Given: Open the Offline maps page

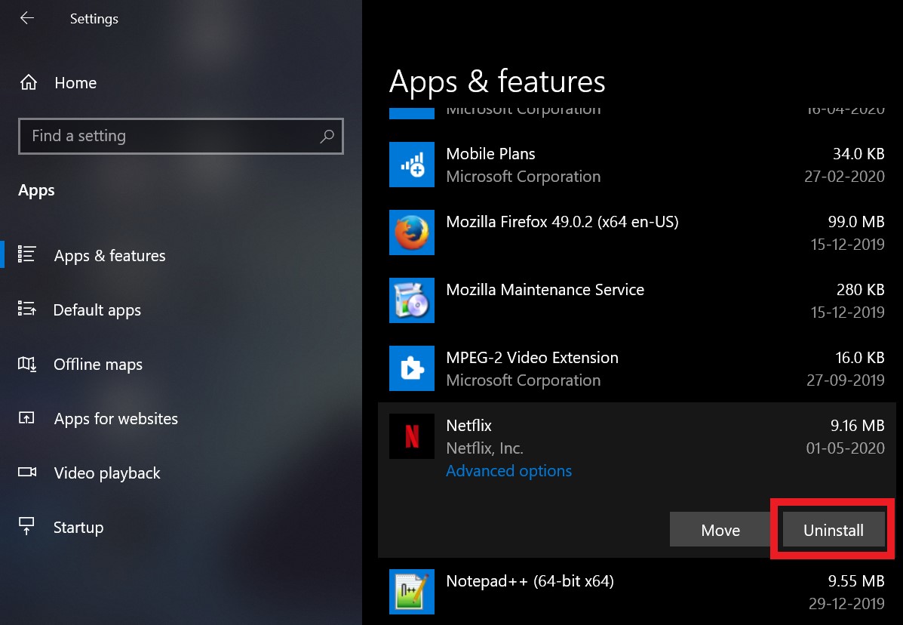Looking at the screenshot, I should point(98,364).
